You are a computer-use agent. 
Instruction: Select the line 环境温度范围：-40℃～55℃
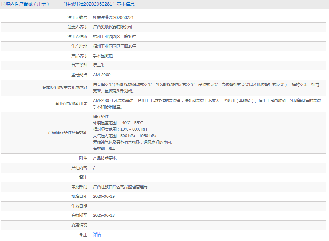click(x=118, y=123)
